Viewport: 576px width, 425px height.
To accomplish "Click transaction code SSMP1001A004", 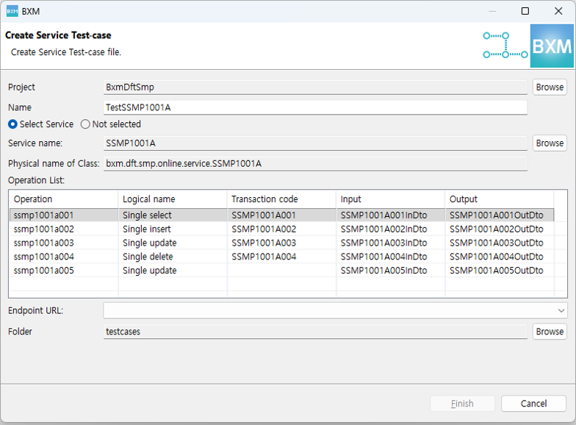I will (281, 257).
